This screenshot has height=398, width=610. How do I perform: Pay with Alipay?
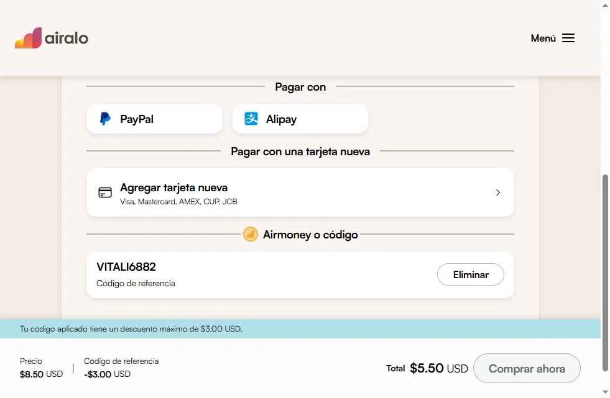pos(300,119)
